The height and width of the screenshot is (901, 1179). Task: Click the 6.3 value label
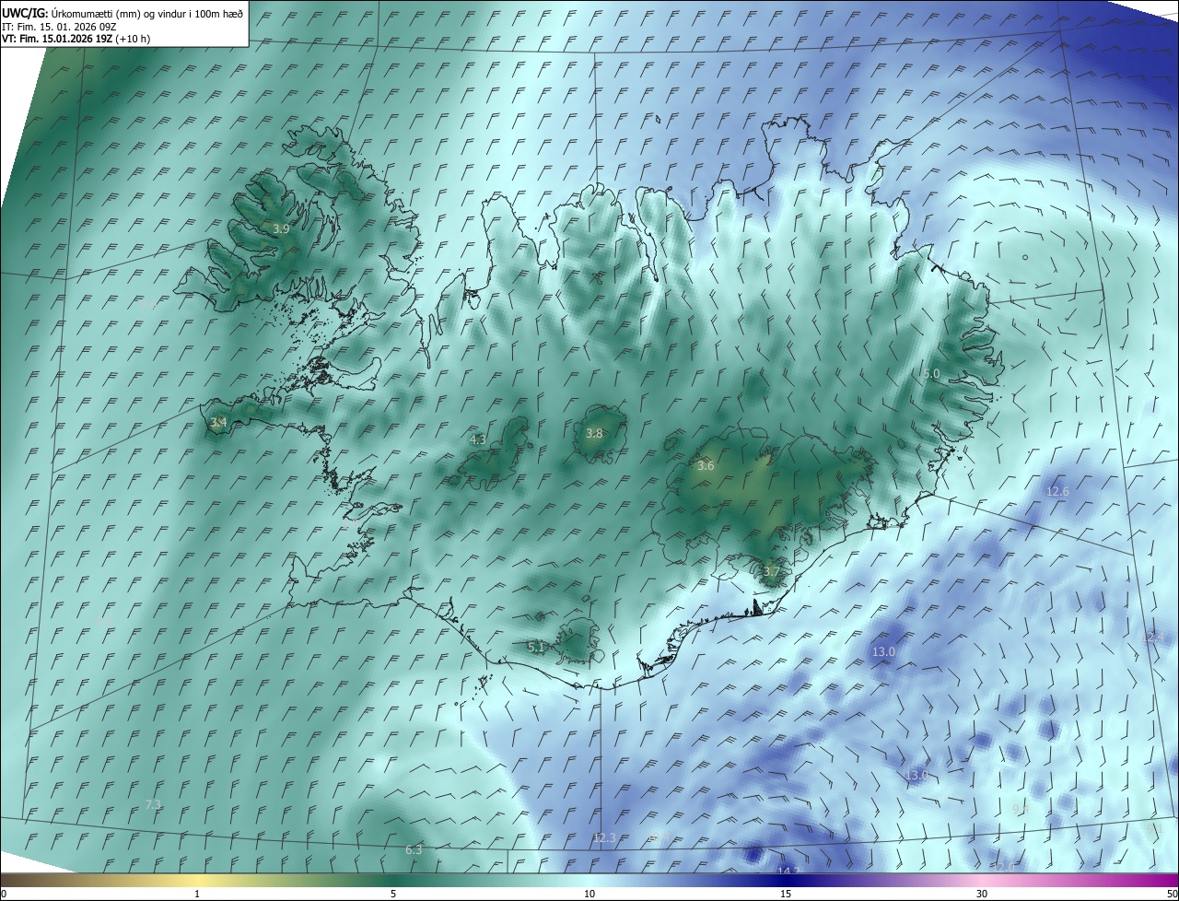click(414, 849)
